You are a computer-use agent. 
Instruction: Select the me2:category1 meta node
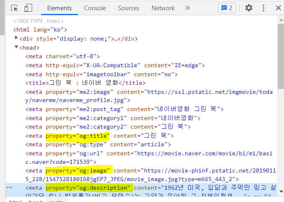113,118
